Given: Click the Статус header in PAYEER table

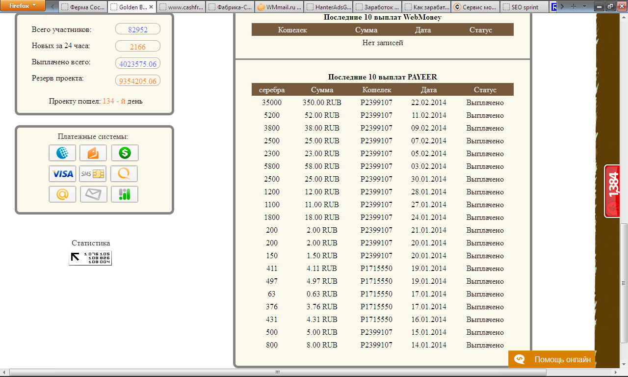Looking at the screenshot, I should tap(485, 90).
